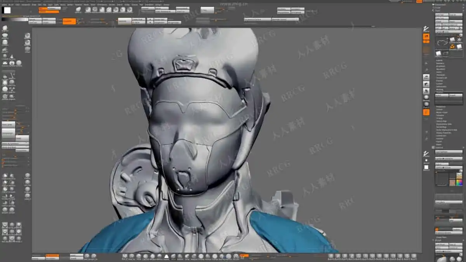Click the first boxed navigation icon on right shelf
The height and width of the screenshot is (262, 466).
(426, 77)
